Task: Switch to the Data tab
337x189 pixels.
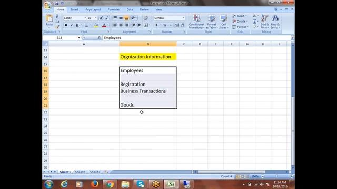Action: point(130,9)
